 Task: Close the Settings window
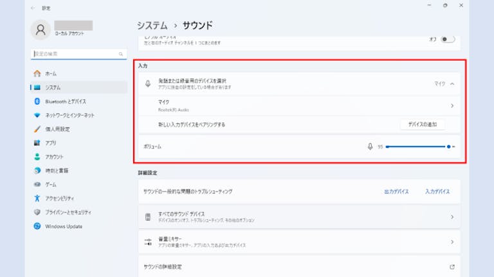(x=461, y=5)
